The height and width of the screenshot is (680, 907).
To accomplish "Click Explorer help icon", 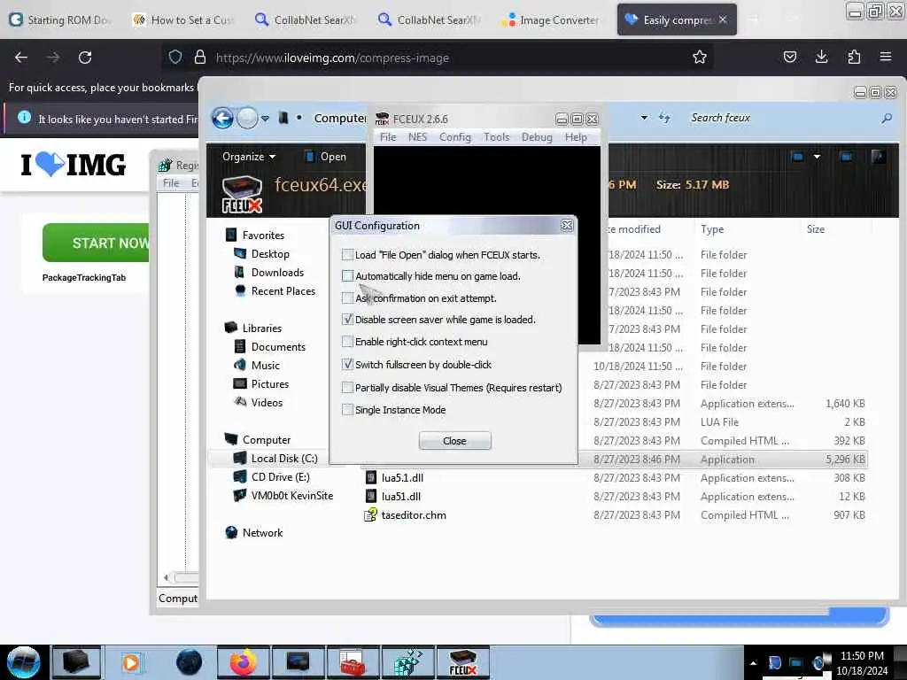I will (x=878, y=157).
